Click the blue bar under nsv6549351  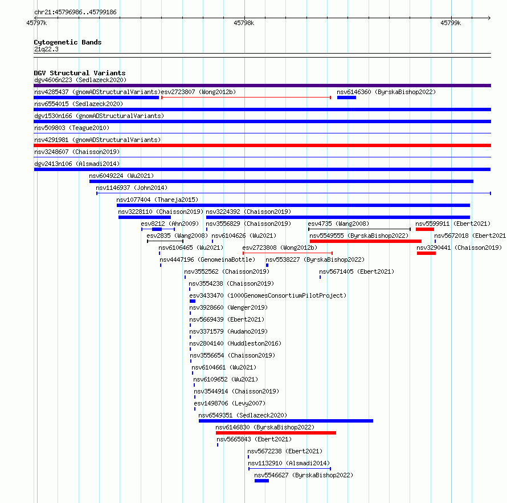(x=286, y=421)
